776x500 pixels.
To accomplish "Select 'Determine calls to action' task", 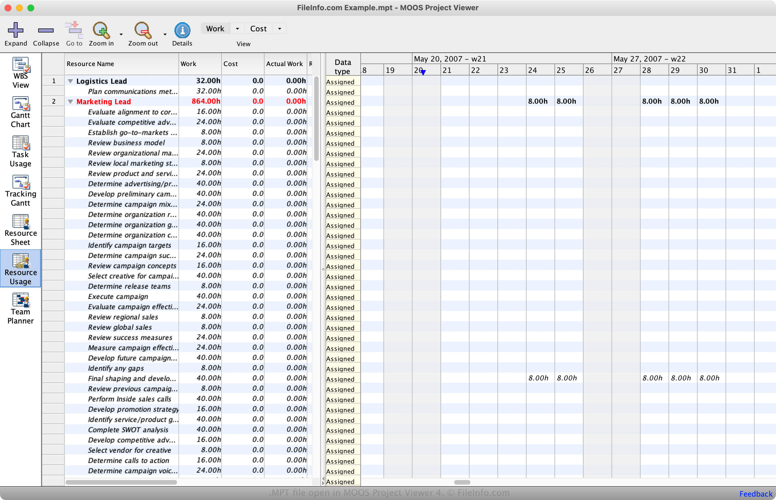I will tap(128, 460).
